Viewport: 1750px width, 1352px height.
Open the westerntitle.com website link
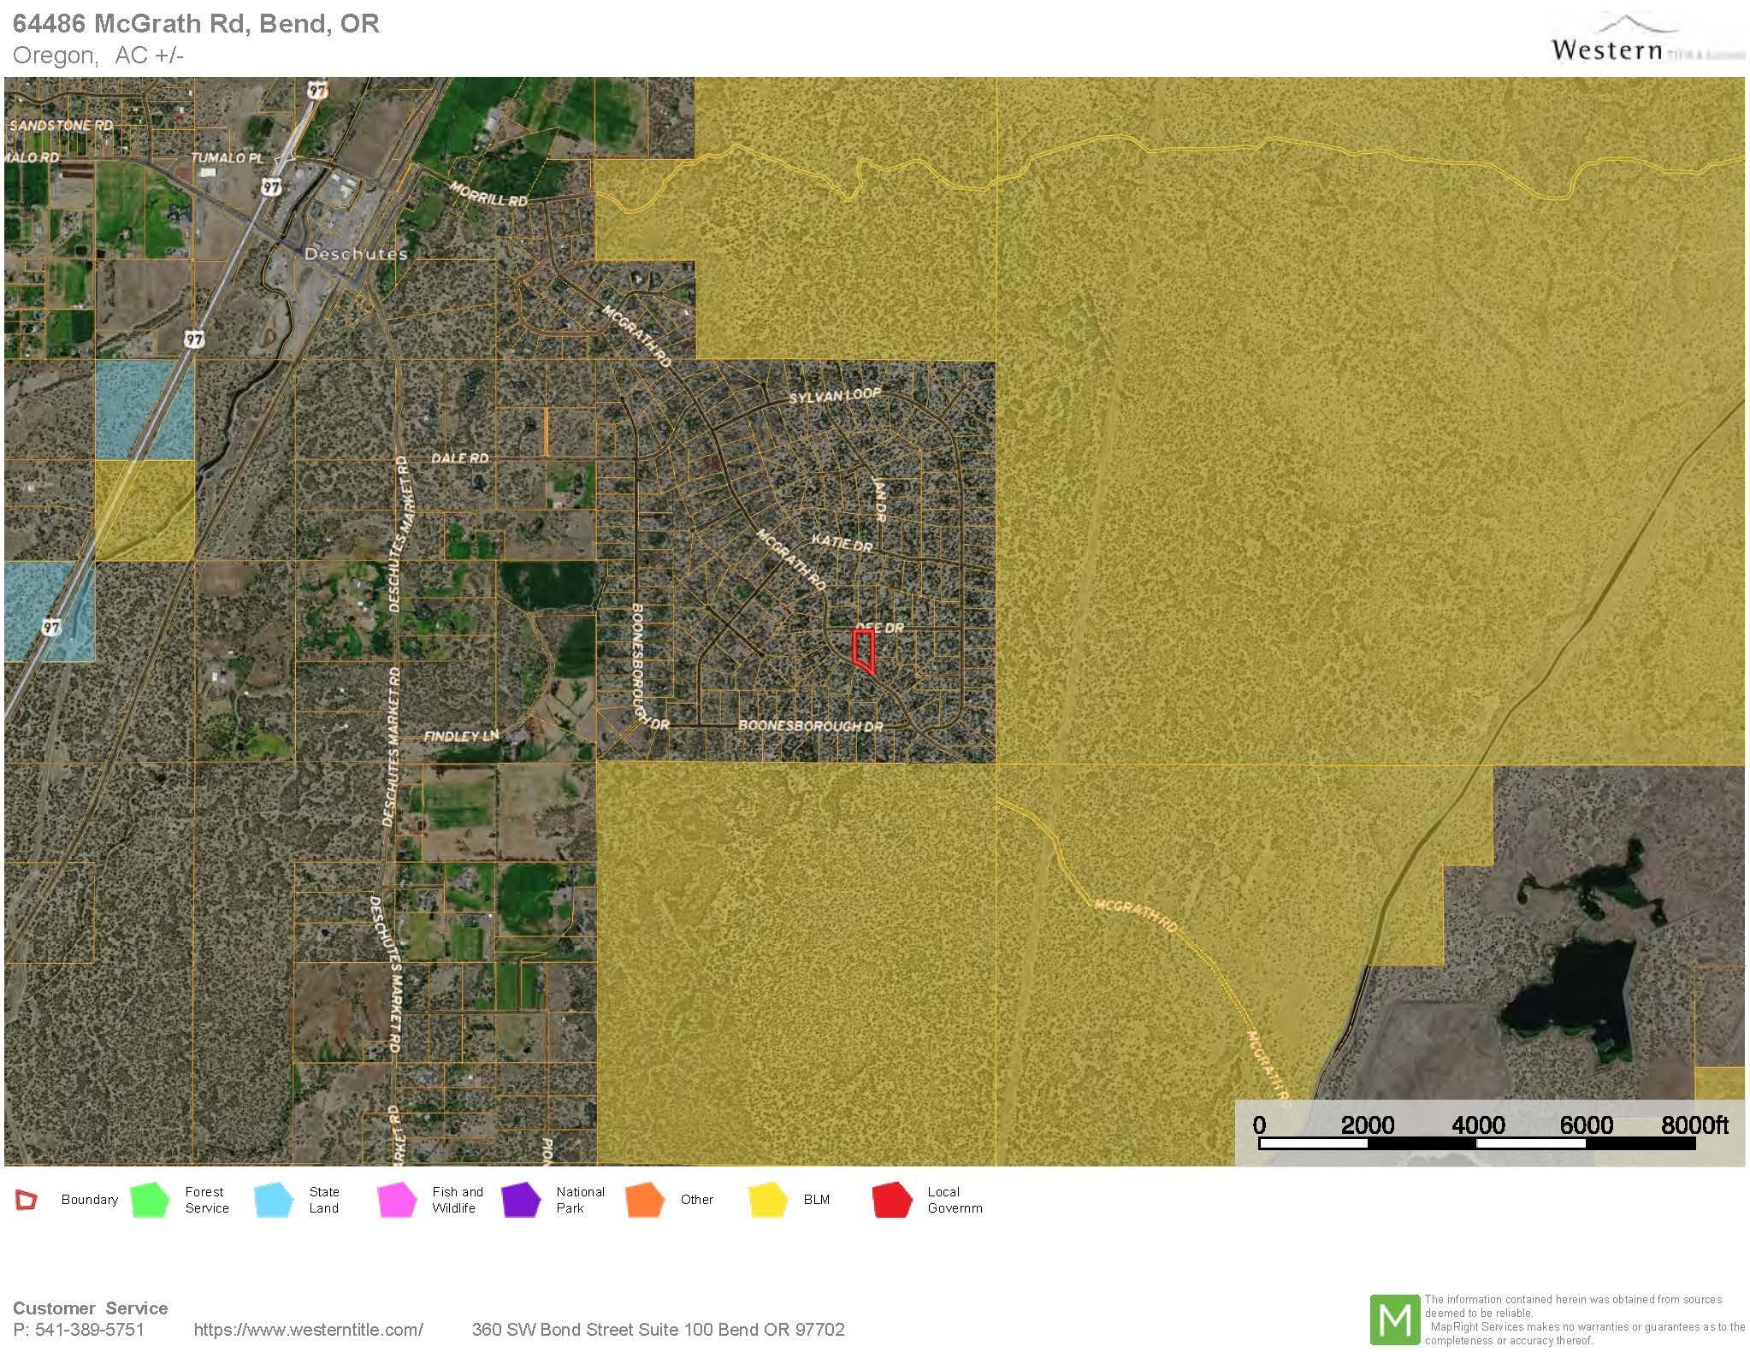[x=308, y=1330]
